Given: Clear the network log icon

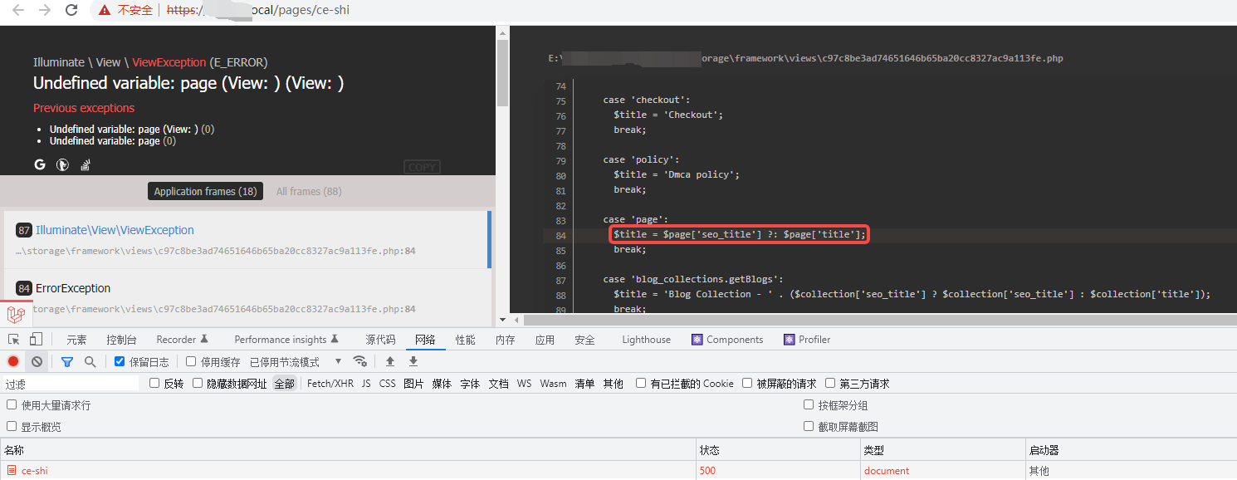Looking at the screenshot, I should point(37,361).
